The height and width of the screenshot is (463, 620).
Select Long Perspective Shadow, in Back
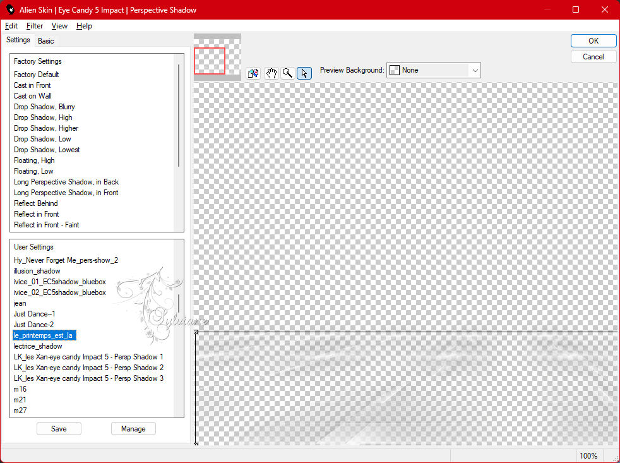click(x=66, y=182)
